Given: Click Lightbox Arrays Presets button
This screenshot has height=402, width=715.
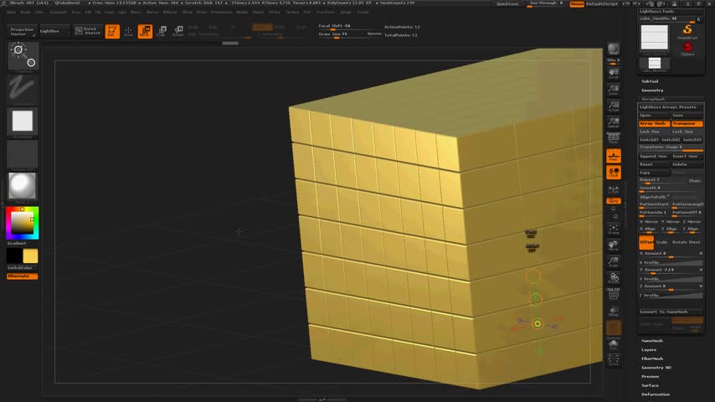Looking at the screenshot, I should (671, 107).
